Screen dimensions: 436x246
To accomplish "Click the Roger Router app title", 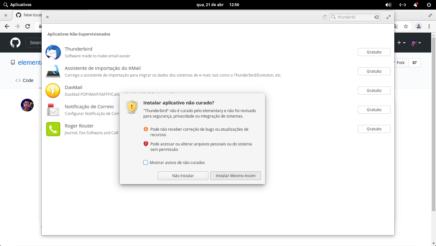I will (x=79, y=126).
